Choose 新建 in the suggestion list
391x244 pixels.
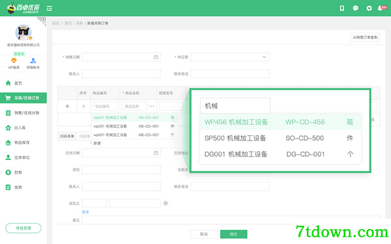click(x=97, y=143)
